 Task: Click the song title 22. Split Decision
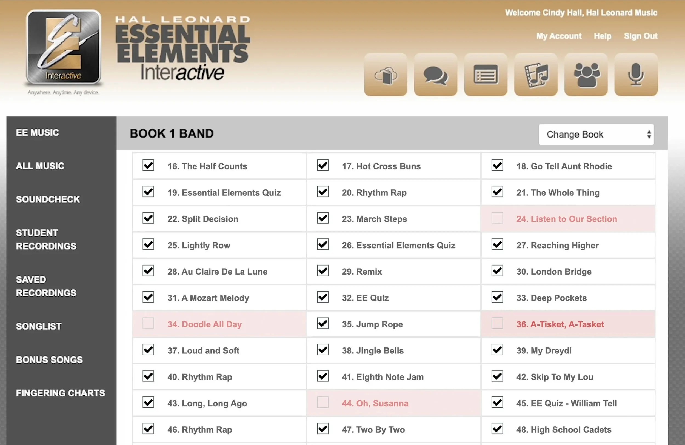pos(203,219)
